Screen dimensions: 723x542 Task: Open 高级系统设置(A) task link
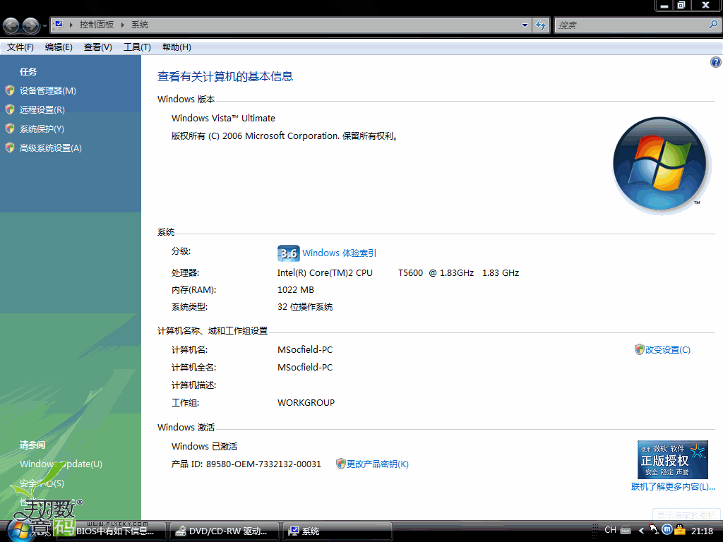pyautogui.click(x=51, y=148)
